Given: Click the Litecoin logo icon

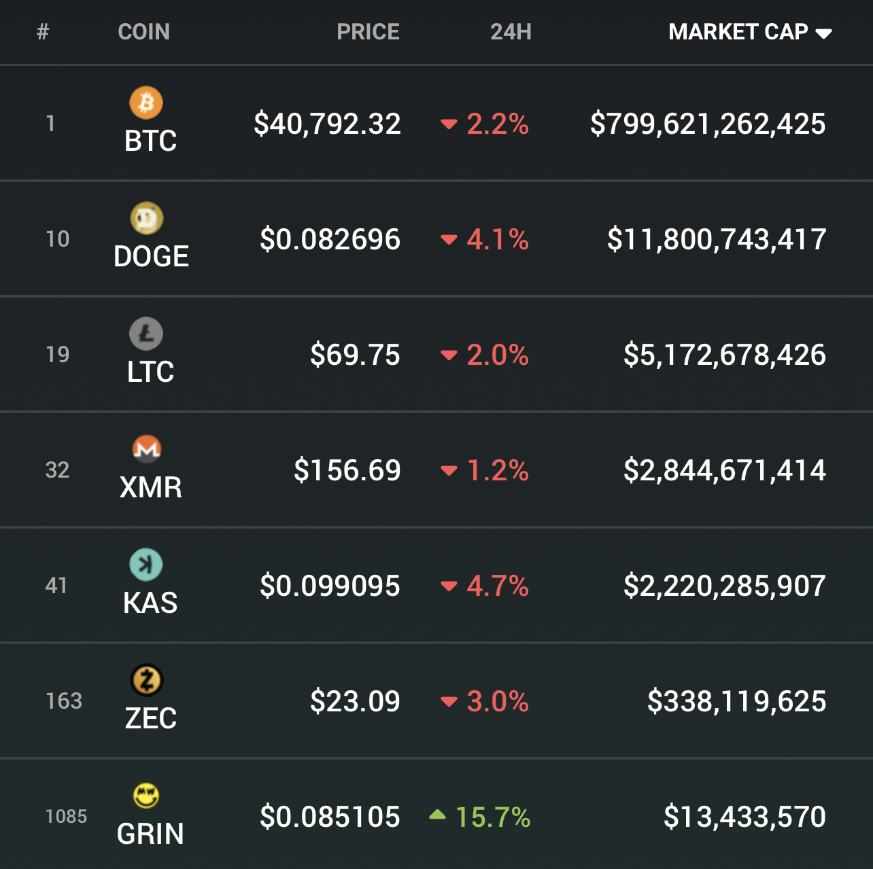Looking at the screenshot, I should (146, 334).
